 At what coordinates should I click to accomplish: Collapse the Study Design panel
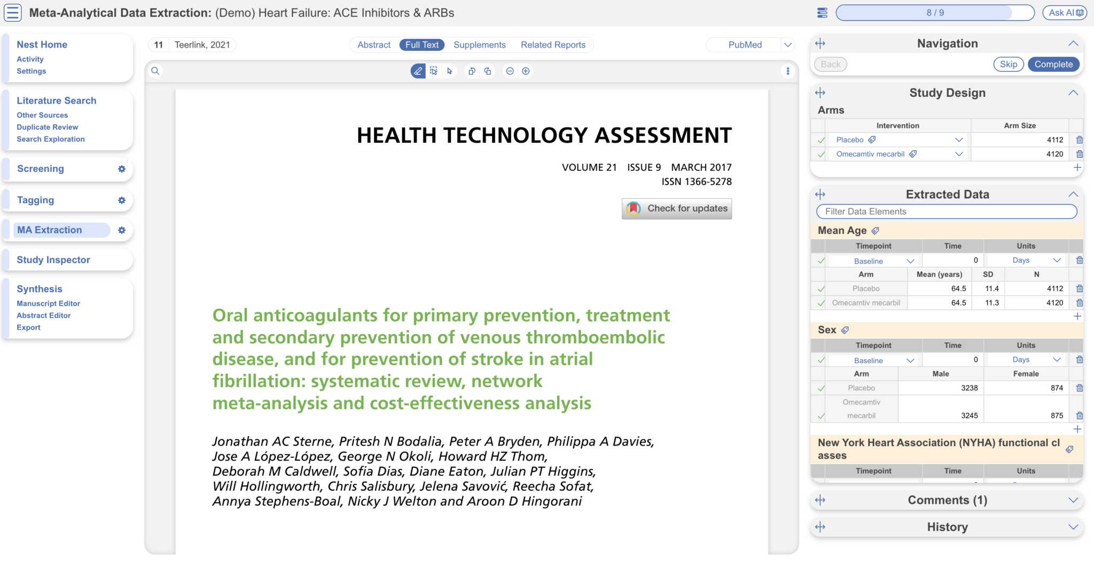[1074, 92]
